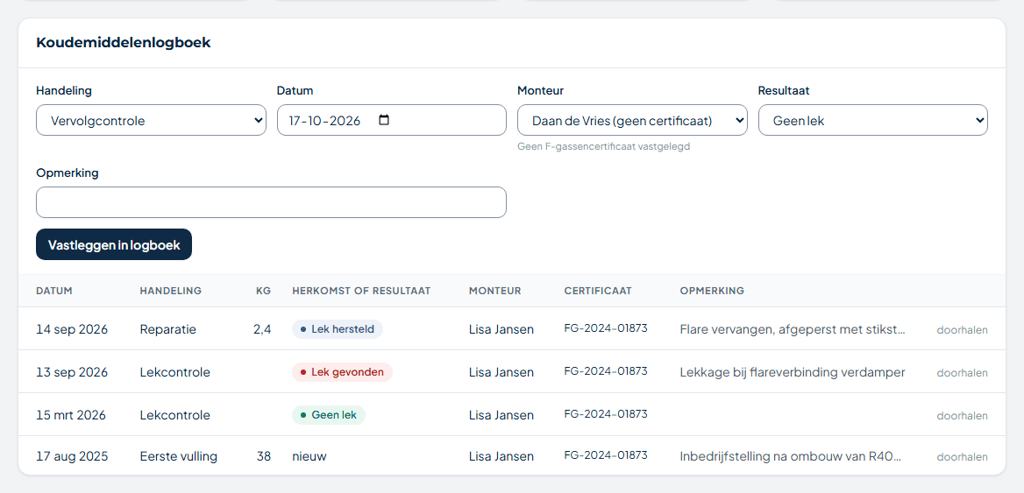Click the nieuw herkomst cell

(309, 456)
